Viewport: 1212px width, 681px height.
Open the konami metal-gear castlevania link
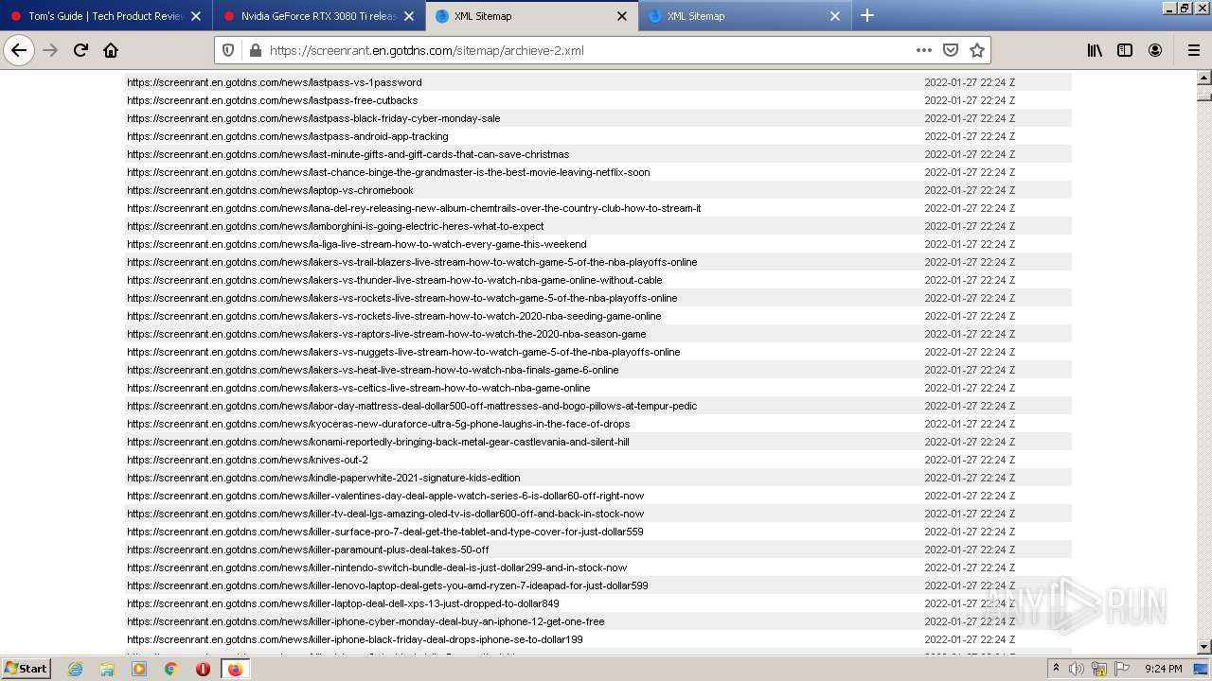pos(378,442)
